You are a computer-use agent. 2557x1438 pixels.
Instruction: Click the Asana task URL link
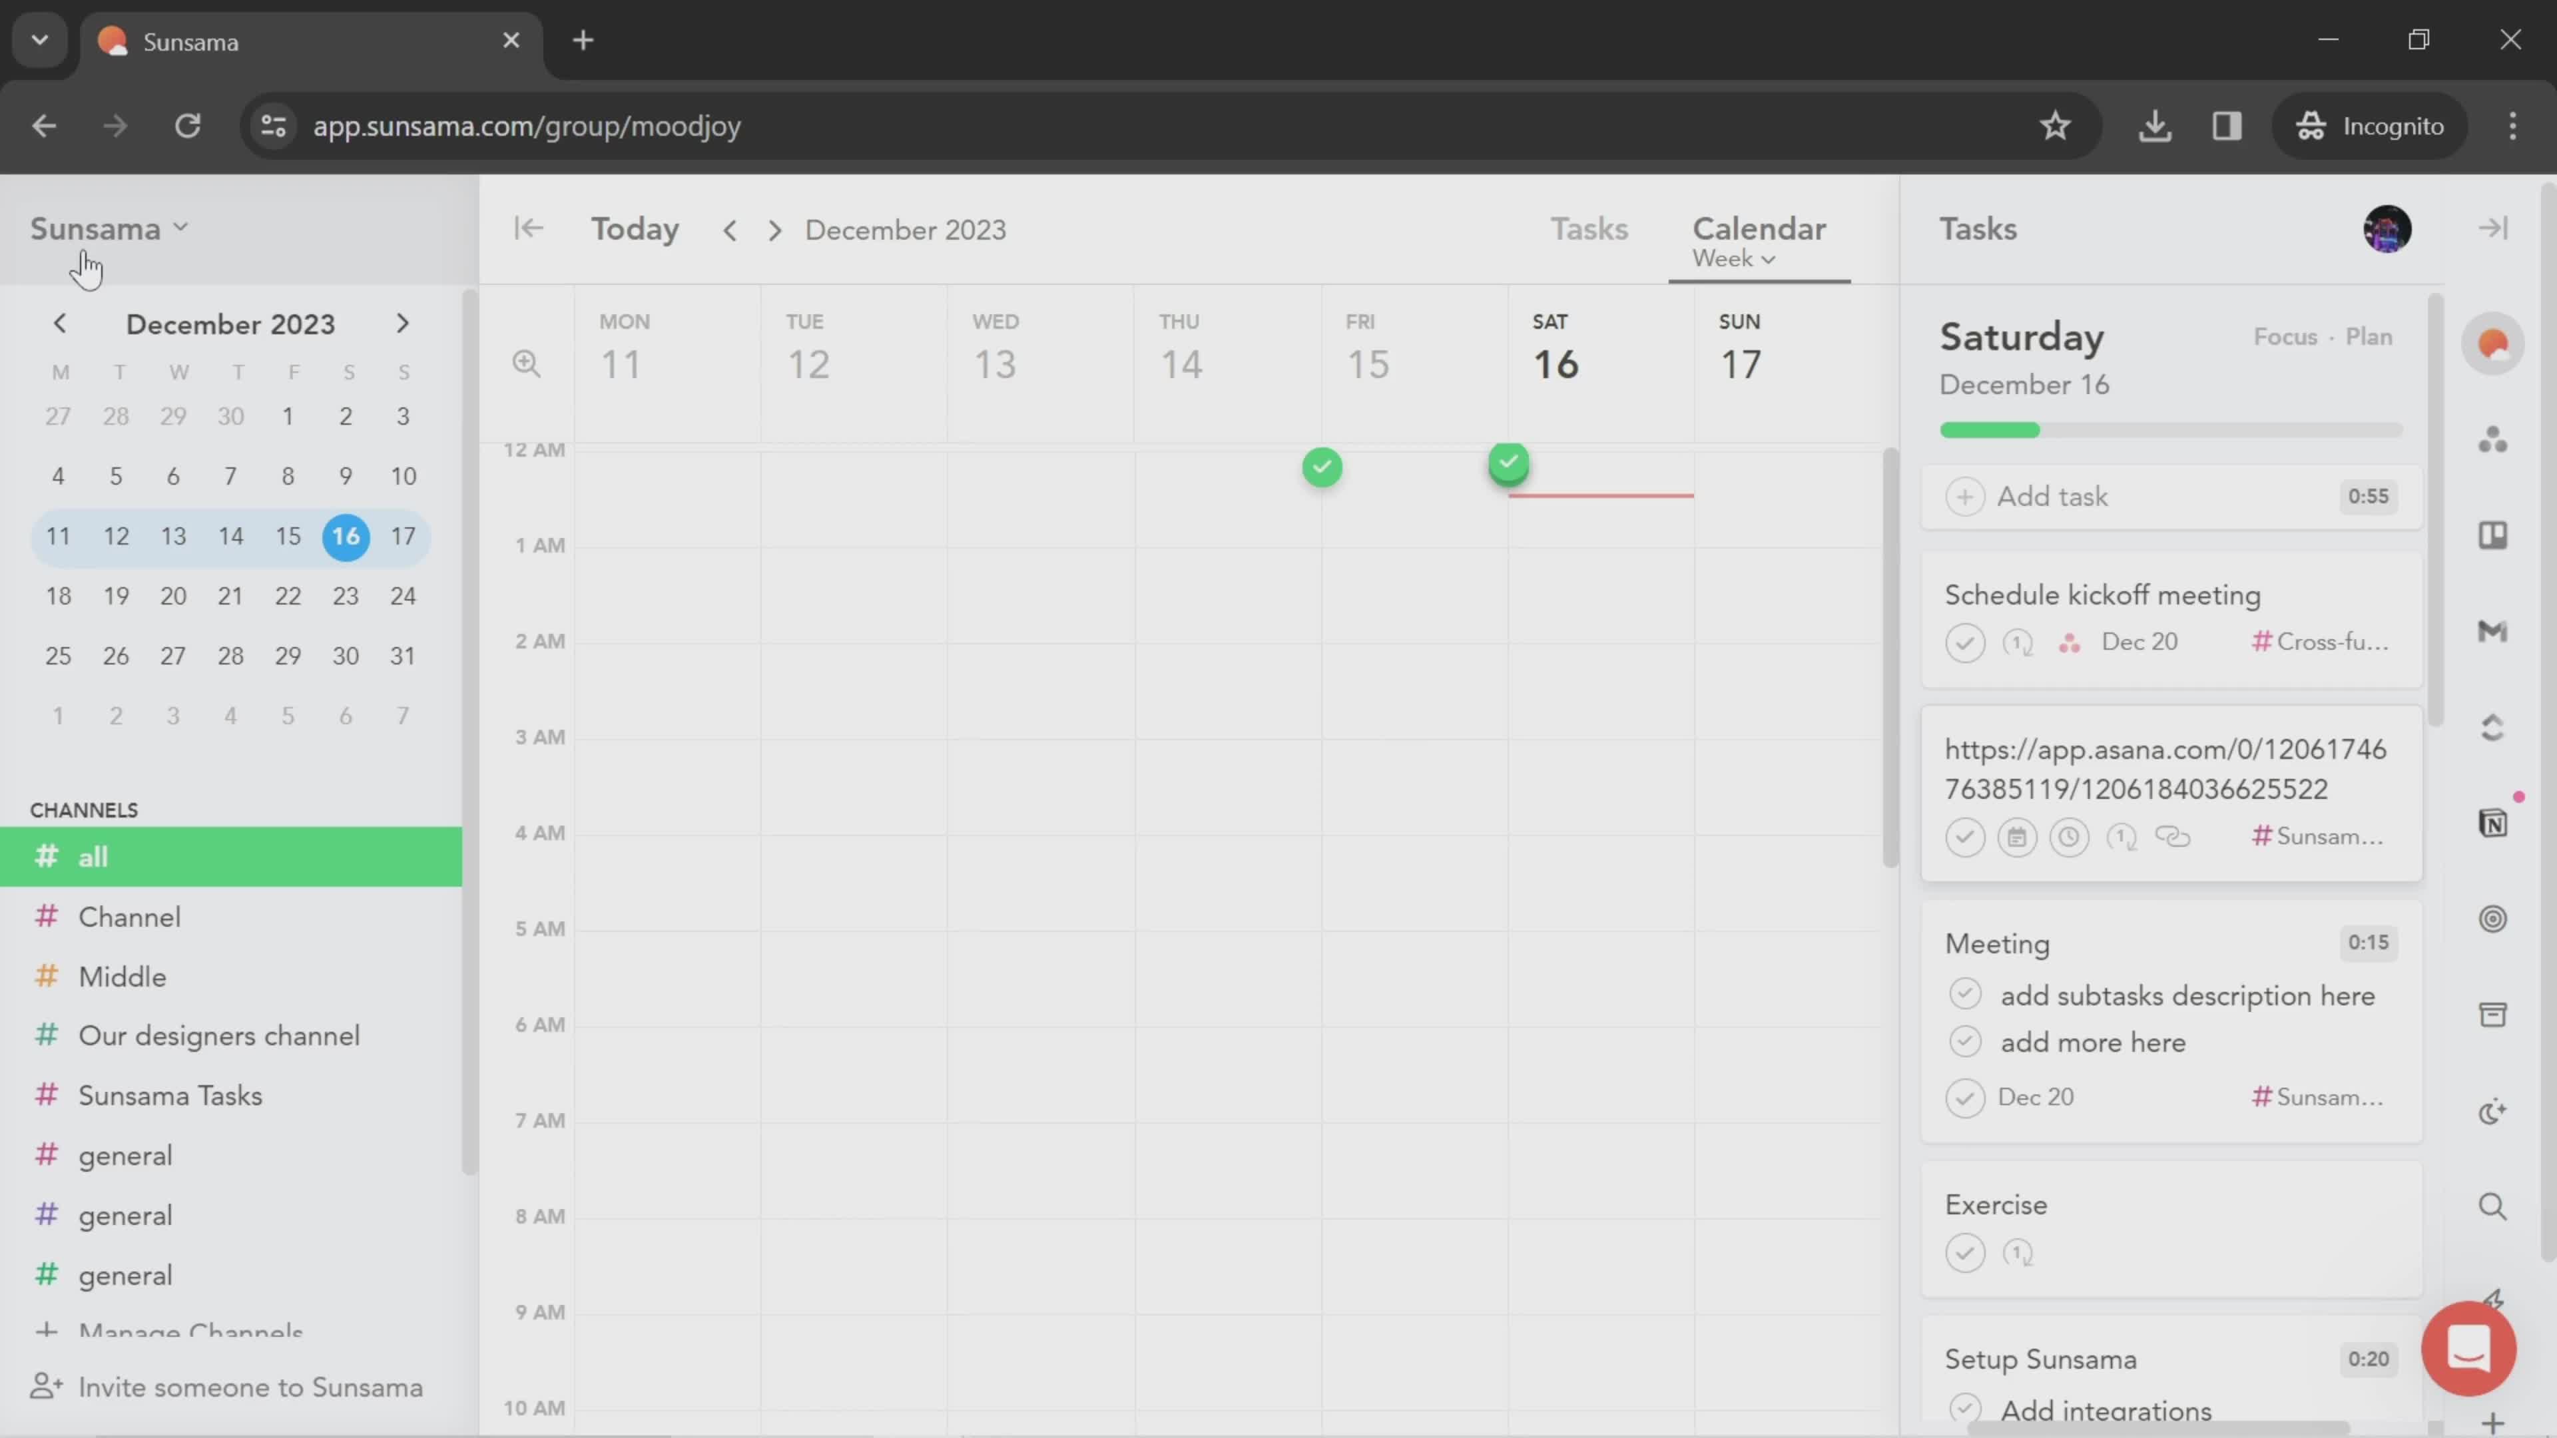pyautogui.click(x=2165, y=769)
